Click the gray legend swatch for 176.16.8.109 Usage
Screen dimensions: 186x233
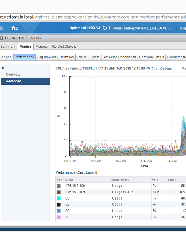59,186
